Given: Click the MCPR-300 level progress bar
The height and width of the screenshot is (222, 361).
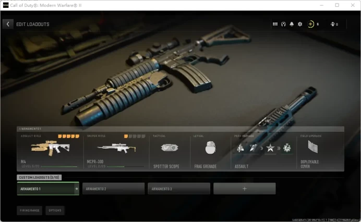Looking at the screenshot, I should click(126, 167).
